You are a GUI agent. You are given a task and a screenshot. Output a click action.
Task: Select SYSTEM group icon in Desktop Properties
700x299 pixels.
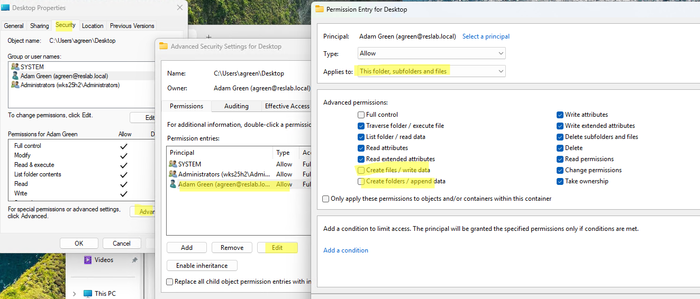15,67
